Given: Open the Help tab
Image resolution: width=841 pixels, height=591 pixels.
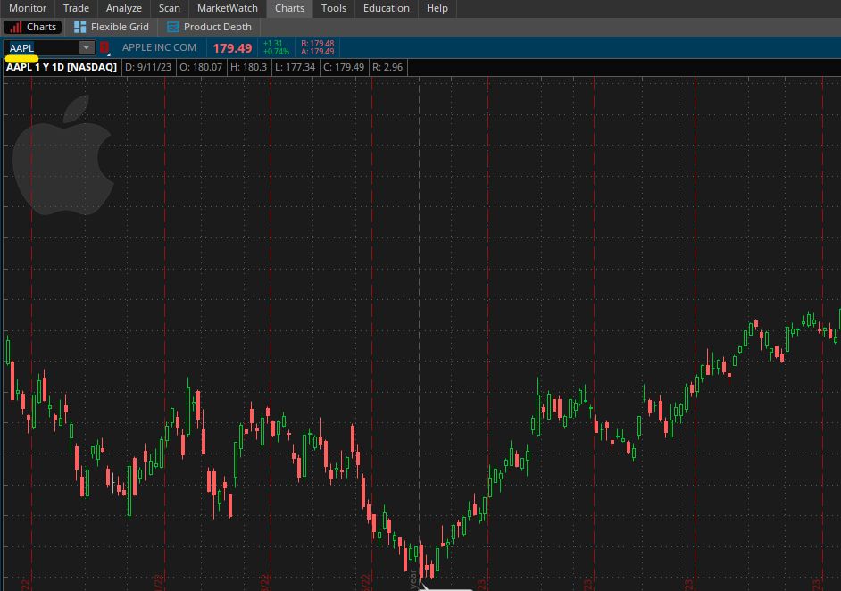Looking at the screenshot, I should click(x=437, y=8).
